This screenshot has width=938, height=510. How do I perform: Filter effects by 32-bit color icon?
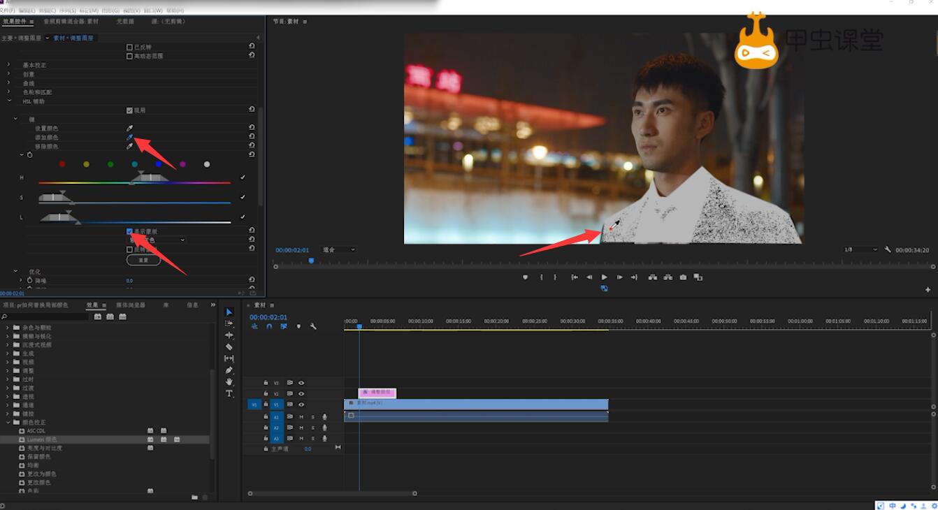(110, 316)
